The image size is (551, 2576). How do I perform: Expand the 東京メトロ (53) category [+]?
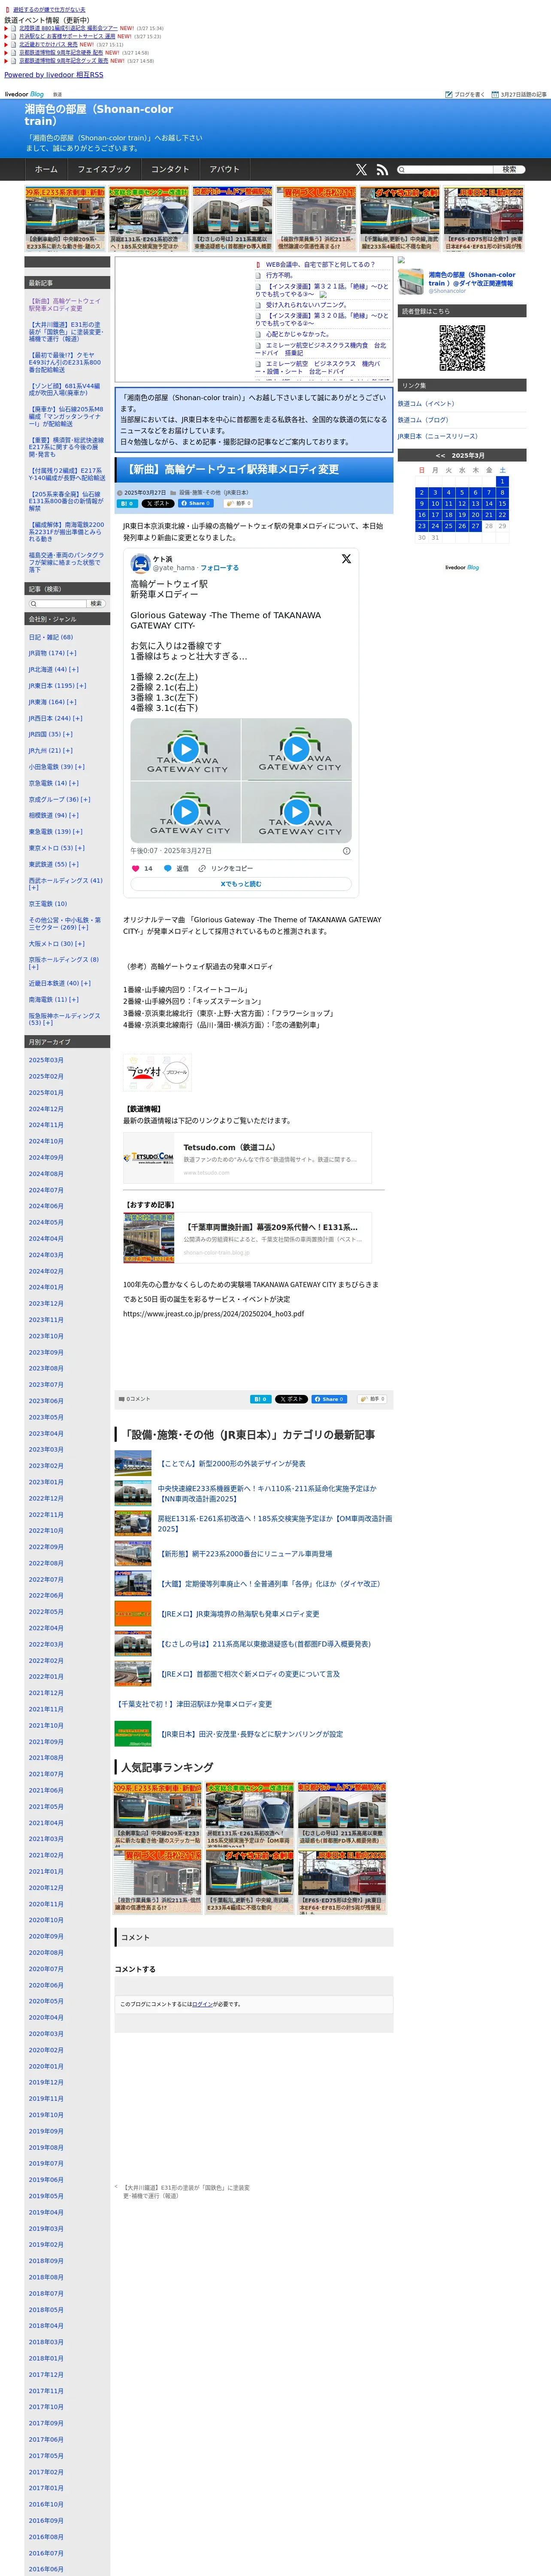coord(80,848)
